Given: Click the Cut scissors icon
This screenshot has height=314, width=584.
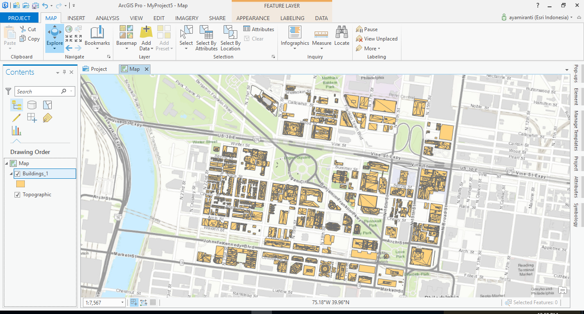Looking at the screenshot, I should tap(23, 29).
